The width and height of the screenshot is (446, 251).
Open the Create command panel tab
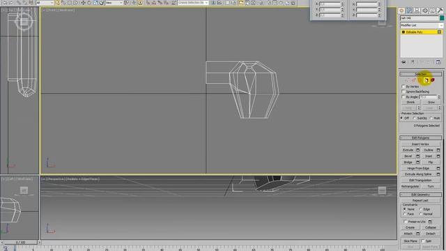pos(401,11)
